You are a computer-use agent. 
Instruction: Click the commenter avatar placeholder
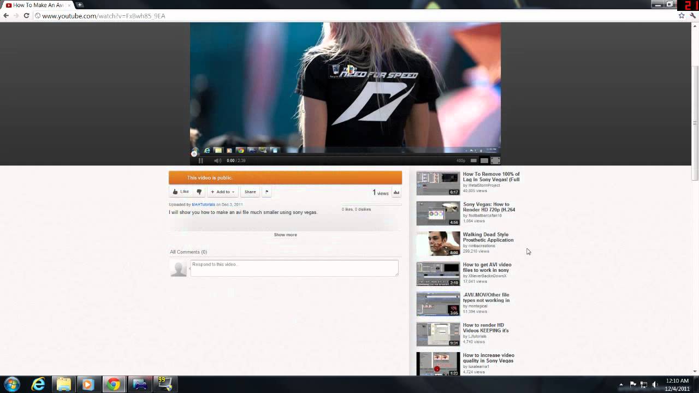pyautogui.click(x=179, y=268)
